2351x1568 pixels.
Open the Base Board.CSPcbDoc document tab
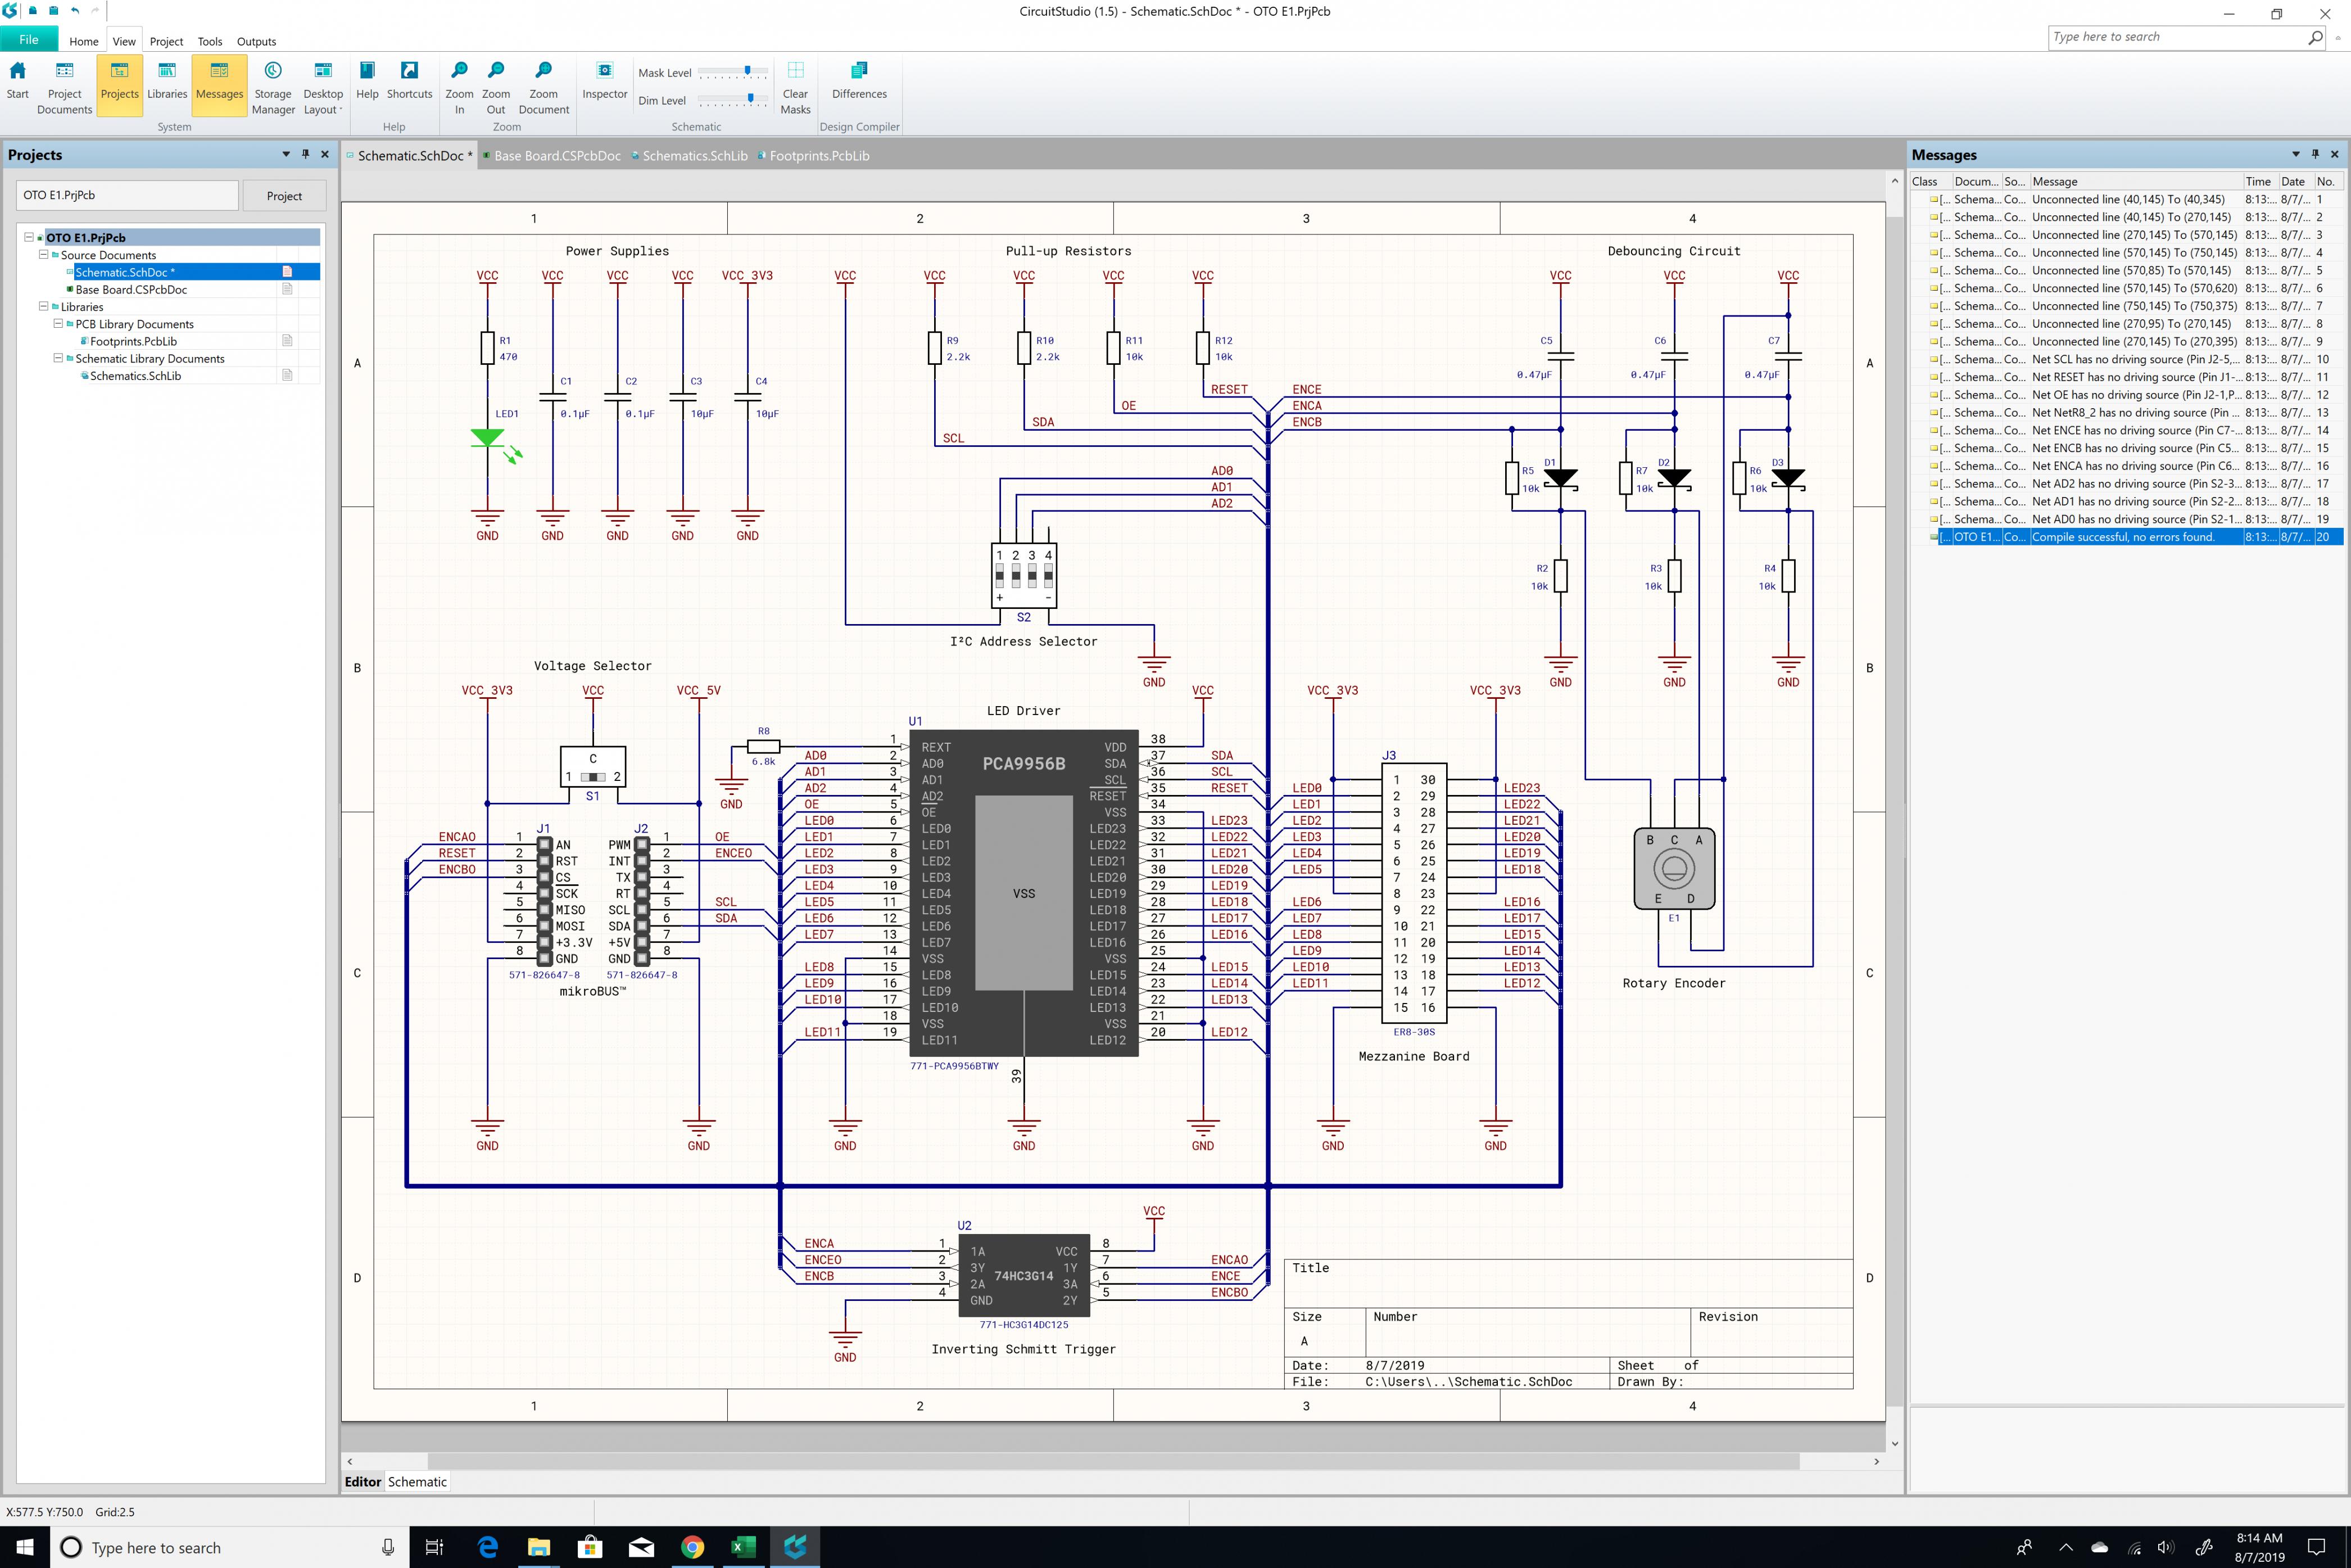(x=552, y=156)
